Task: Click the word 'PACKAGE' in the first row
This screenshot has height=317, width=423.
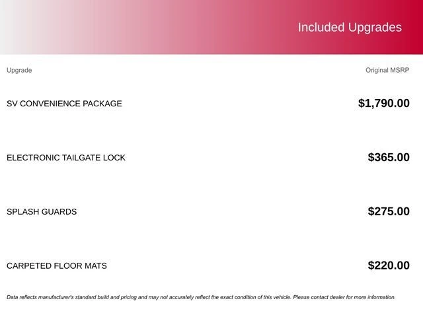Action: (x=102, y=104)
